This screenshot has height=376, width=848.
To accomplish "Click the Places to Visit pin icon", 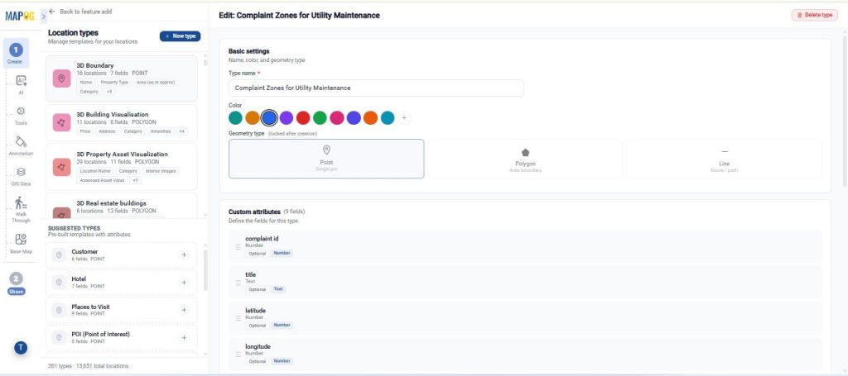I will (x=59, y=310).
